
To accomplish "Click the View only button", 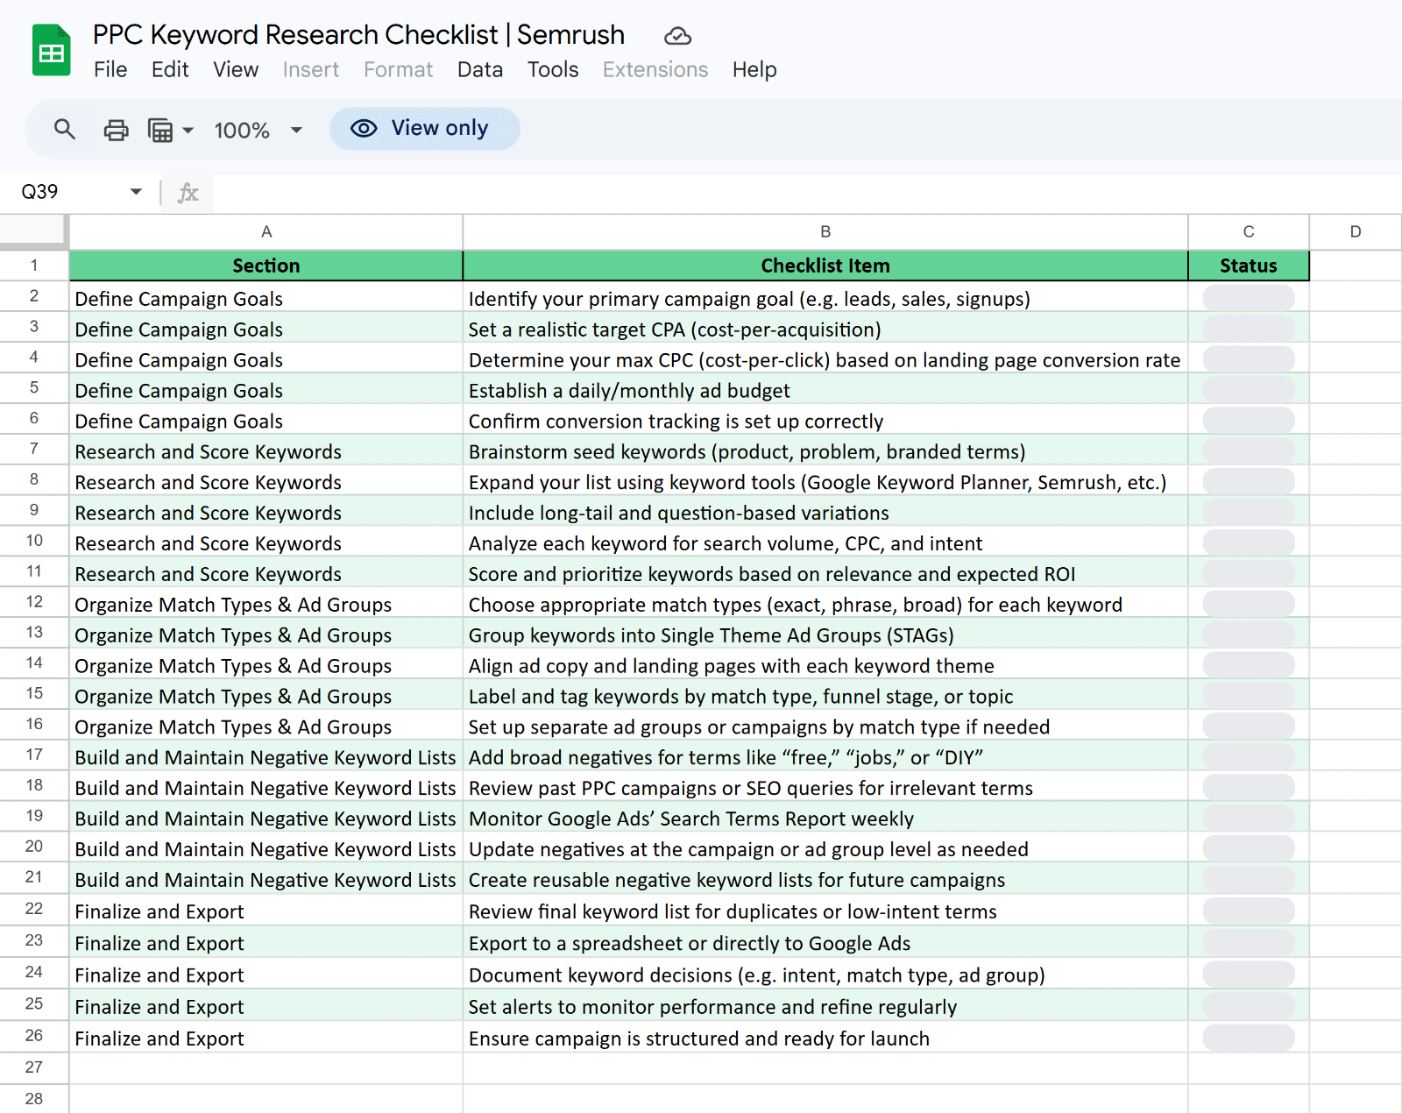I will (424, 128).
